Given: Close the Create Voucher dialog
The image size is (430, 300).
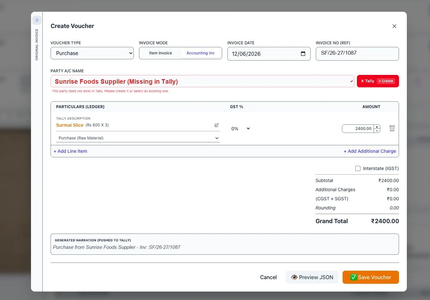Looking at the screenshot, I should [x=394, y=26].
